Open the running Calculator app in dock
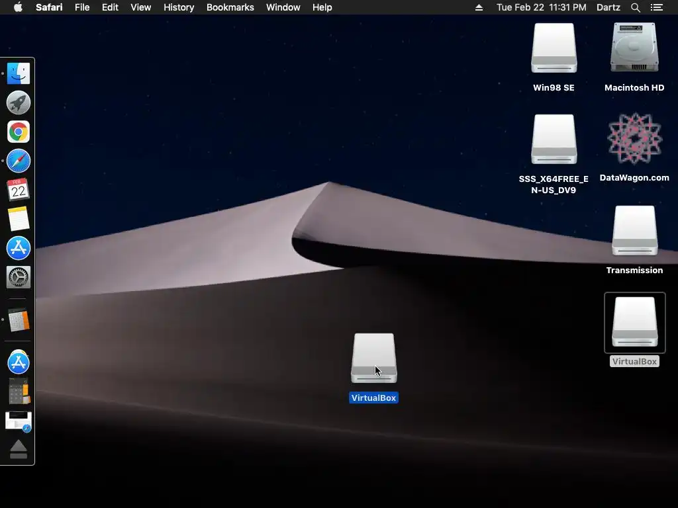Screen dimensions: 678x508 click(x=18, y=320)
